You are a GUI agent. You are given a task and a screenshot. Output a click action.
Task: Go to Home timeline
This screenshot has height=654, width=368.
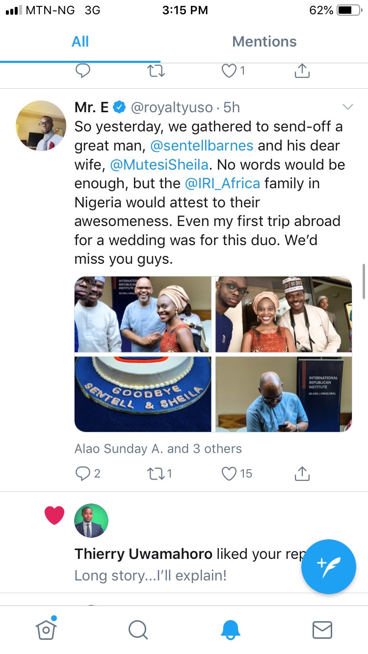pos(46,629)
